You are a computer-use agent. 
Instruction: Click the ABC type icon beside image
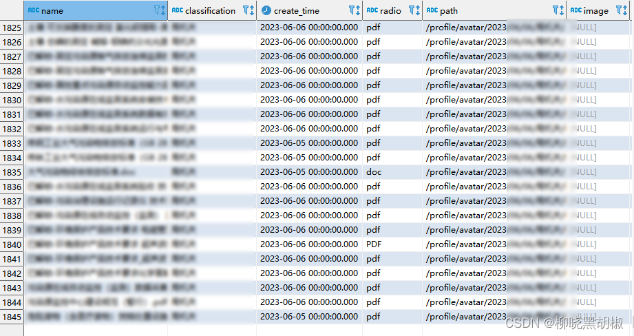(x=576, y=10)
